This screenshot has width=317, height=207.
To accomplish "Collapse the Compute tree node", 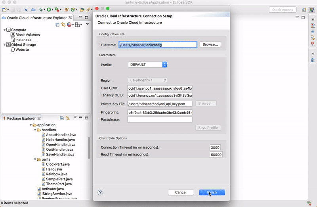I will (4, 30).
